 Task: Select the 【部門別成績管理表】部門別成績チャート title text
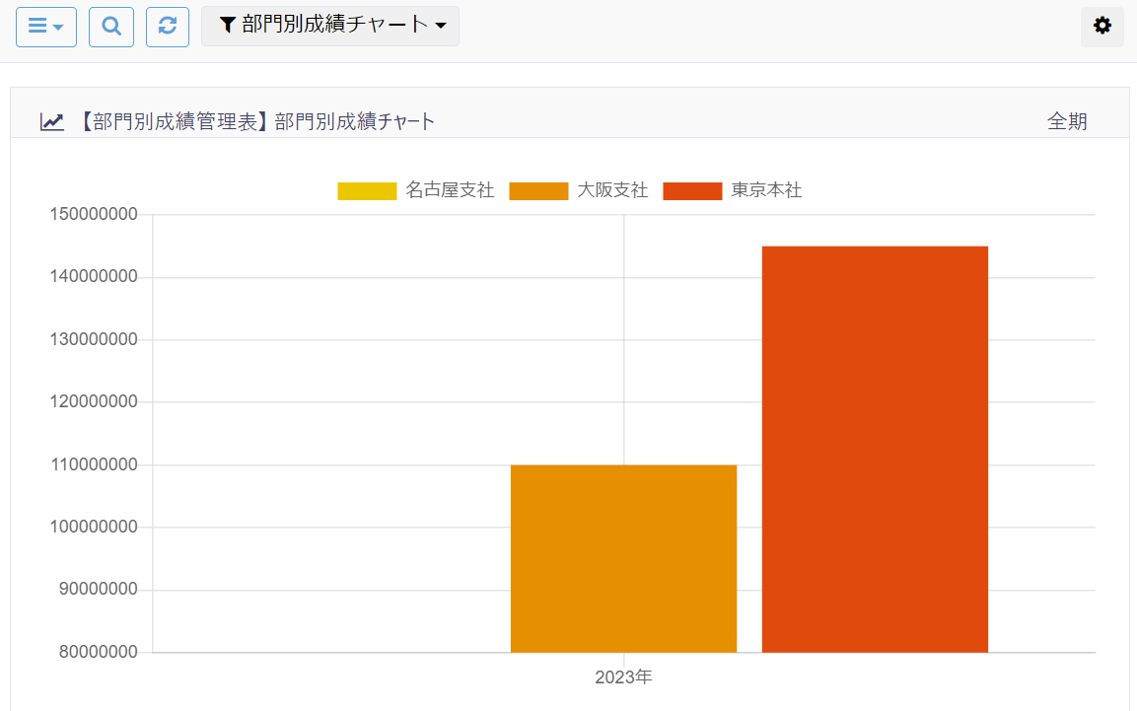[x=256, y=121]
